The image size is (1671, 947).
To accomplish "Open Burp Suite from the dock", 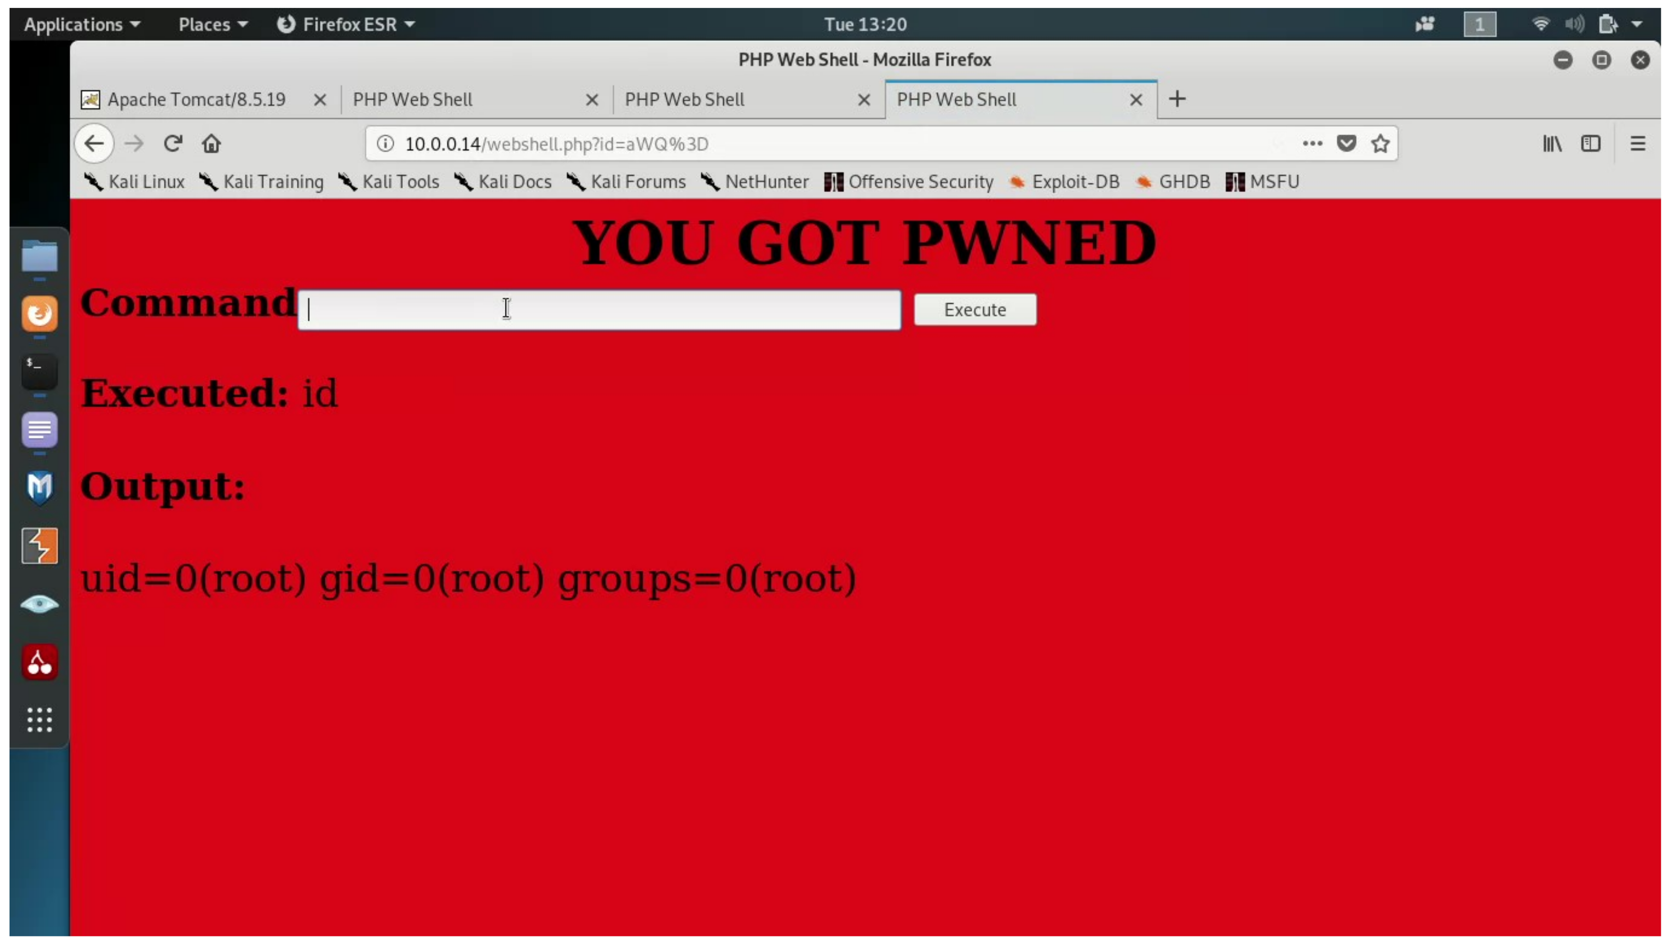I will [x=40, y=546].
